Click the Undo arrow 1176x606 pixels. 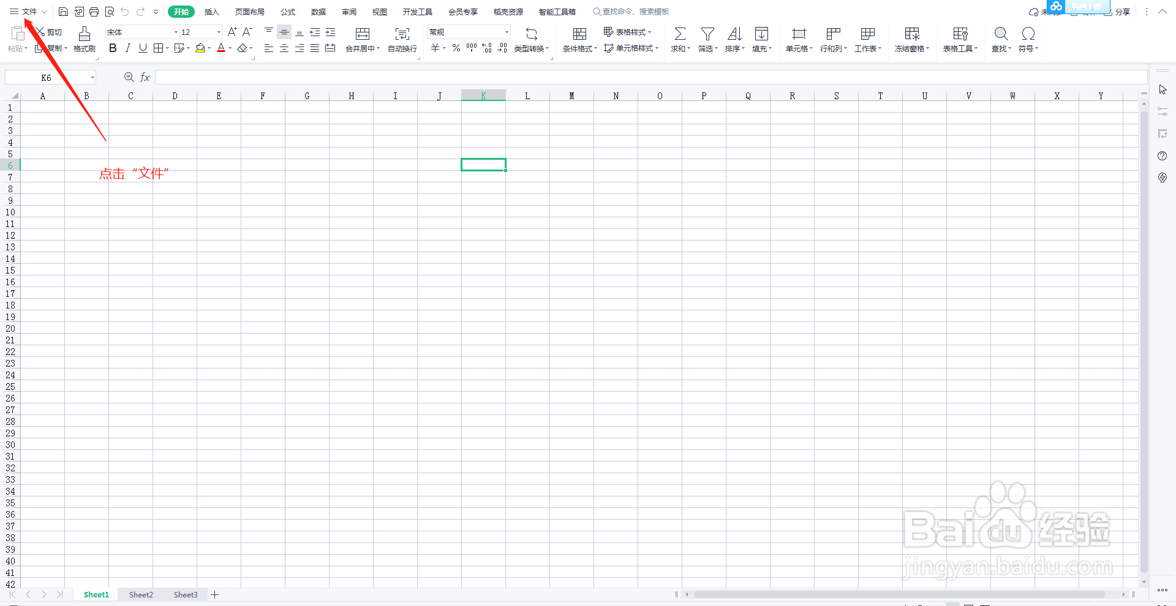coord(125,12)
